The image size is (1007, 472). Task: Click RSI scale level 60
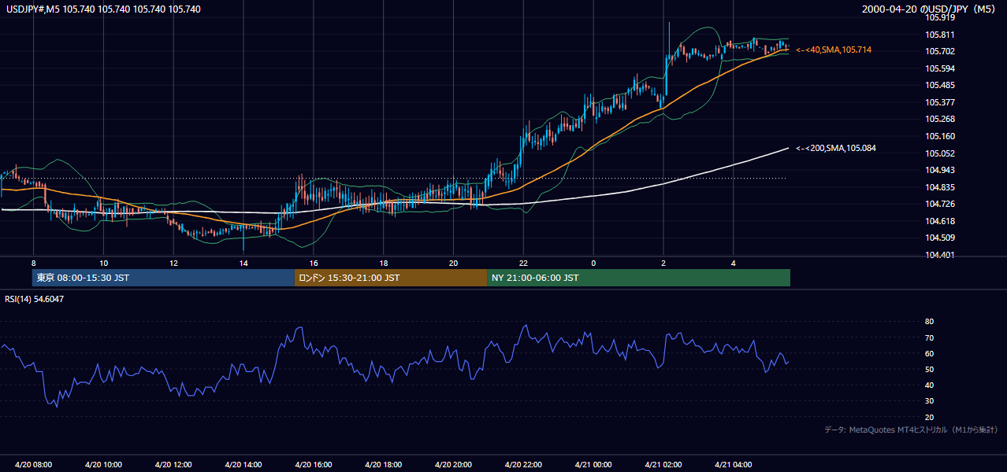pyautogui.click(x=929, y=353)
